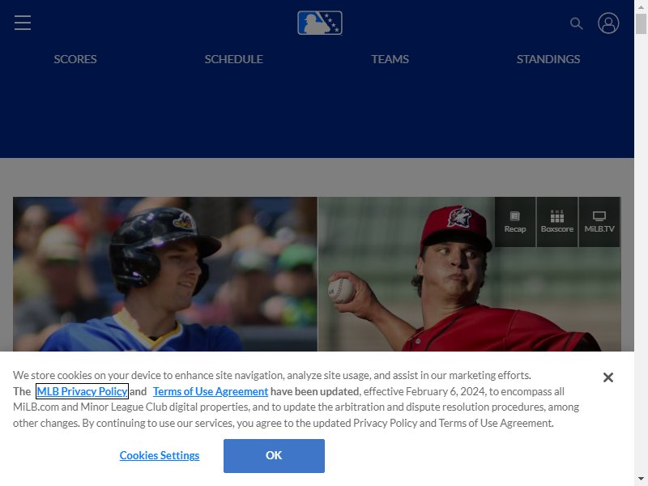The image size is (648, 486).
Task: Click the batter in blue jersey photo
Action: [165, 274]
